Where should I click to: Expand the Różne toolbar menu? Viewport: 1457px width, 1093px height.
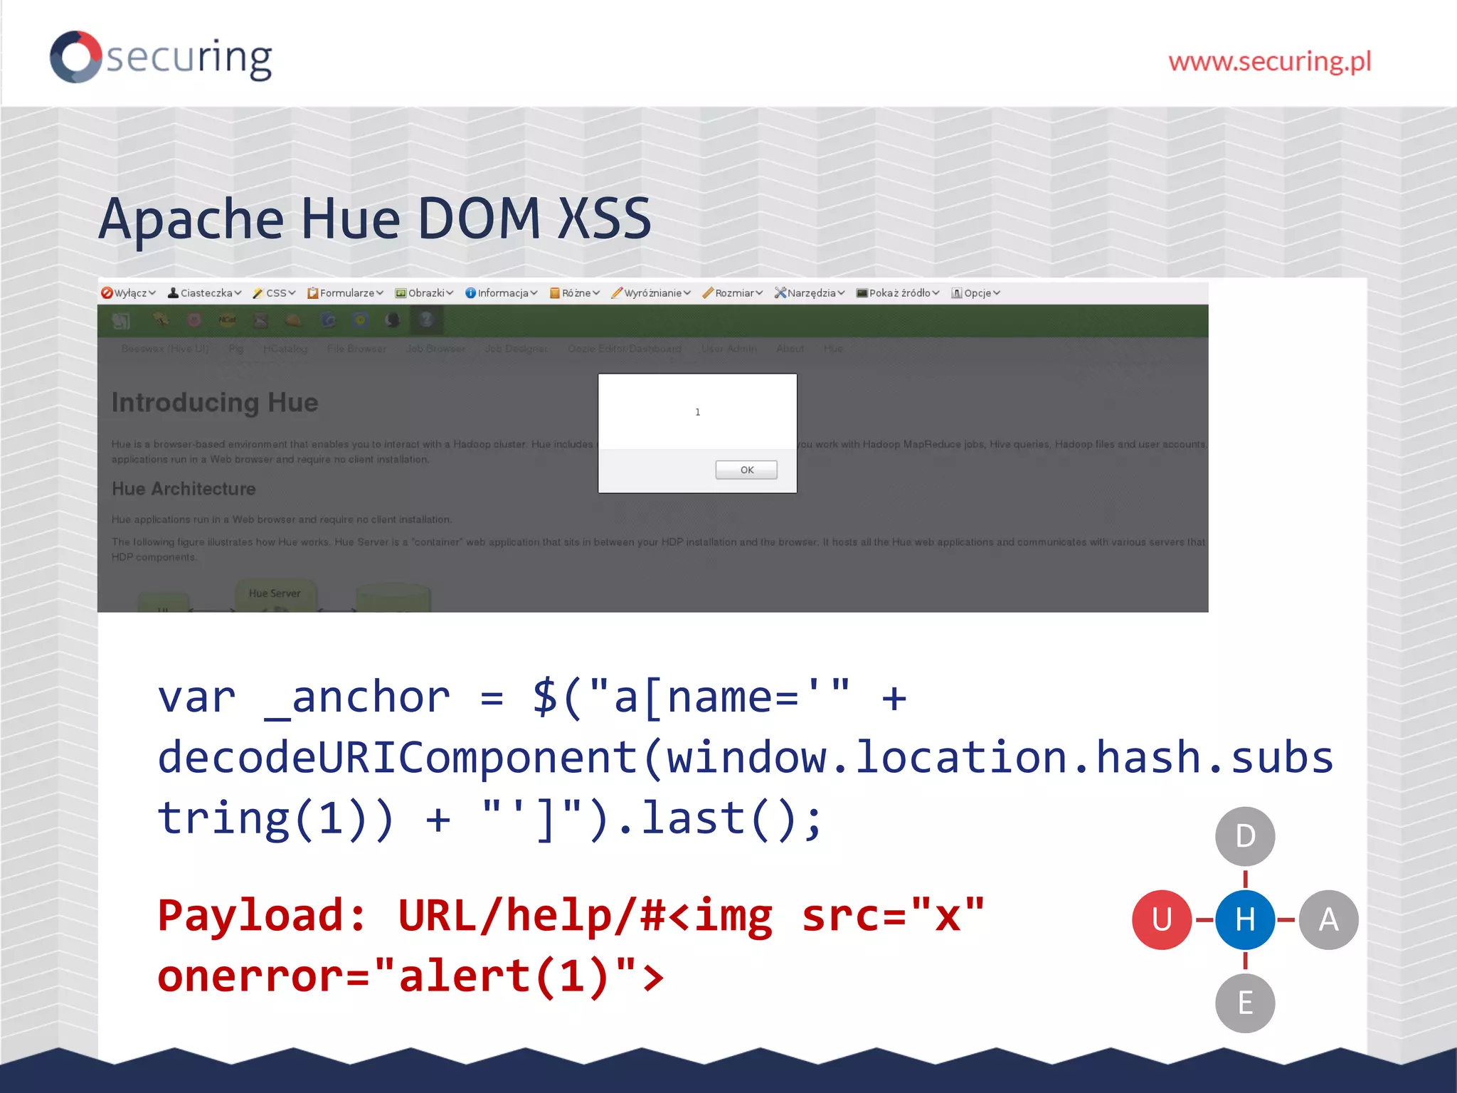[575, 292]
